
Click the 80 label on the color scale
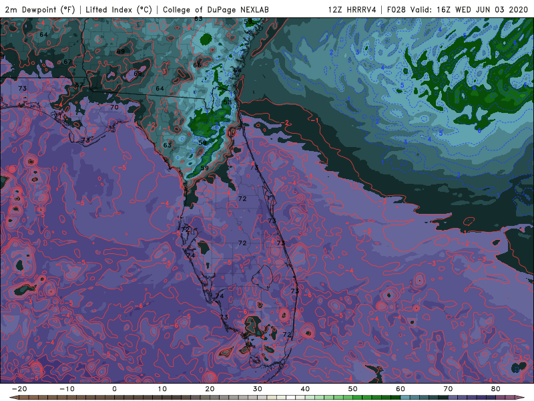point(496,389)
